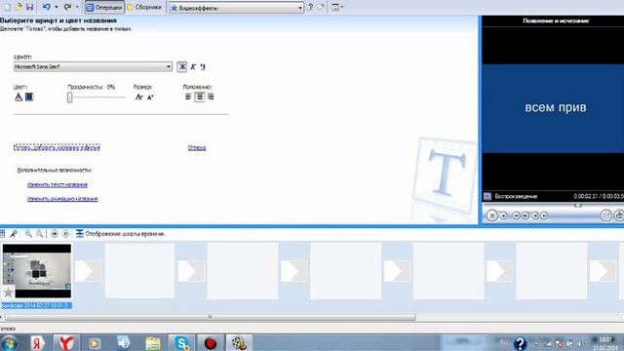Switch to timeline display view
The width and height of the screenshot is (624, 351).
click(x=121, y=234)
